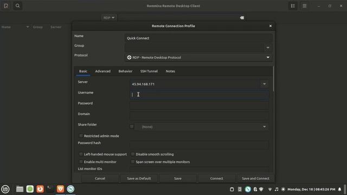The height and width of the screenshot is (195, 347).
Task: Focus the Username input field
Action: (x=200, y=95)
